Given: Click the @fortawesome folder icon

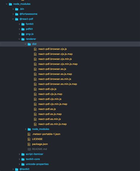Looking at the screenshot, I should pyautogui.click(x=17, y=14).
